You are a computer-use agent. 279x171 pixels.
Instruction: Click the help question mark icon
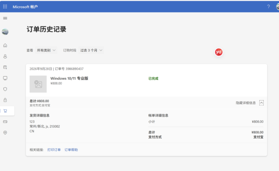pos(268,7)
